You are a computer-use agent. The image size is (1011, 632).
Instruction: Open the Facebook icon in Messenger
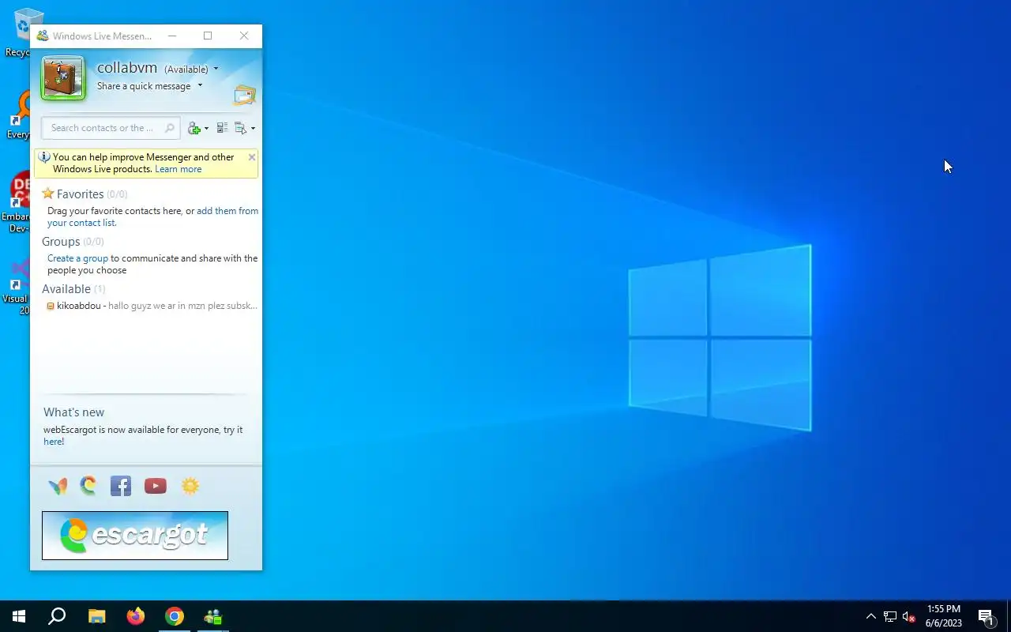coord(121,486)
